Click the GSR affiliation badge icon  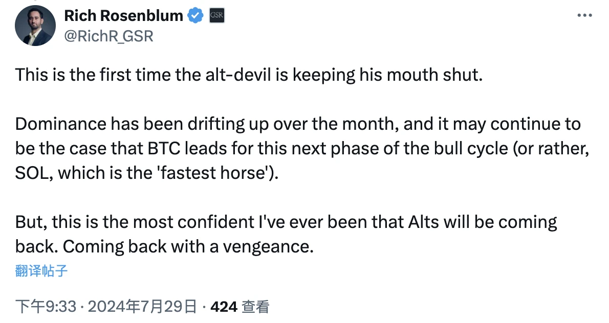click(x=216, y=16)
